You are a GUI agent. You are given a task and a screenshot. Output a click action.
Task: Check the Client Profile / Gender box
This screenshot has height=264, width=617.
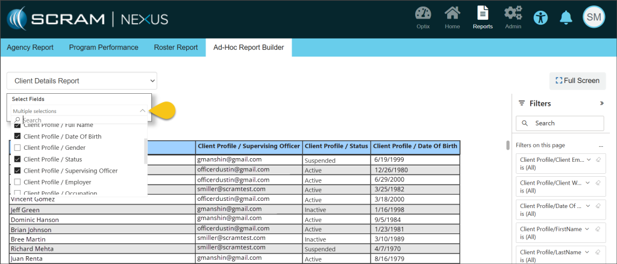(17, 148)
